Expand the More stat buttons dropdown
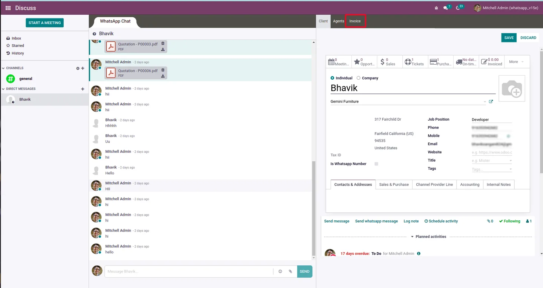Image resolution: width=543 pixels, height=288 pixels. [x=517, y=62]
